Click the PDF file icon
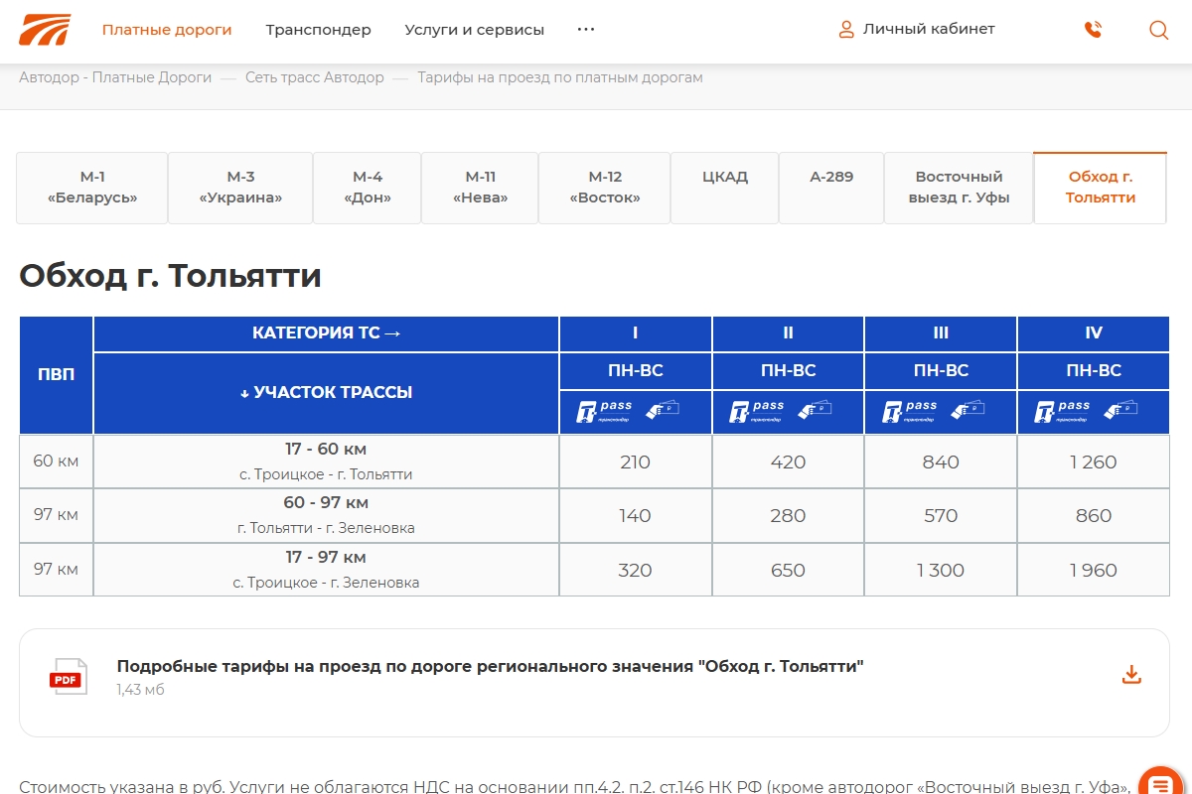The height and width of the screenshot is (794, 1192). 69,677
